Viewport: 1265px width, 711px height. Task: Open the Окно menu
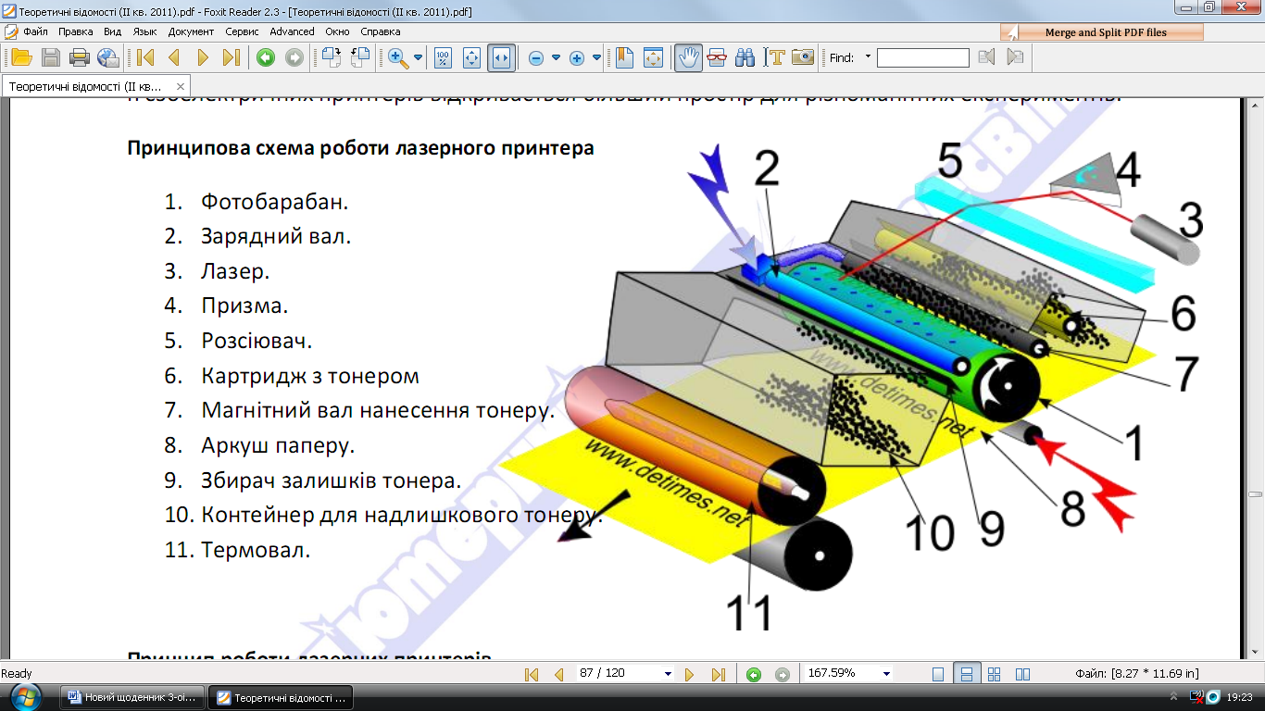[337, 31]
